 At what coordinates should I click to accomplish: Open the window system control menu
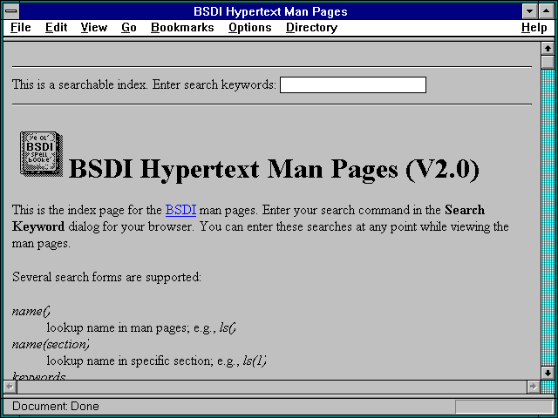pyautogui.click(x=11, y=11)
